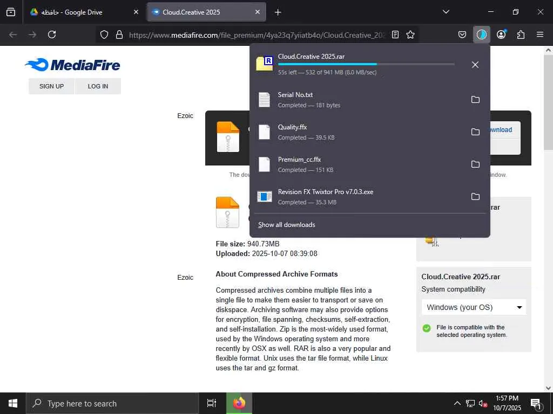Click About Compressed Archive Formats heading
Image resolution: width=553 pixels, height=414 pixels.
click(276, 274)
